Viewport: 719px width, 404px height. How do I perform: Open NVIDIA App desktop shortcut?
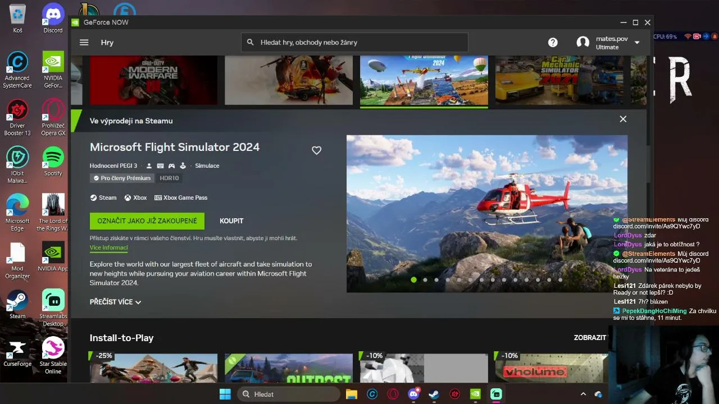click(x=53, y=256)
